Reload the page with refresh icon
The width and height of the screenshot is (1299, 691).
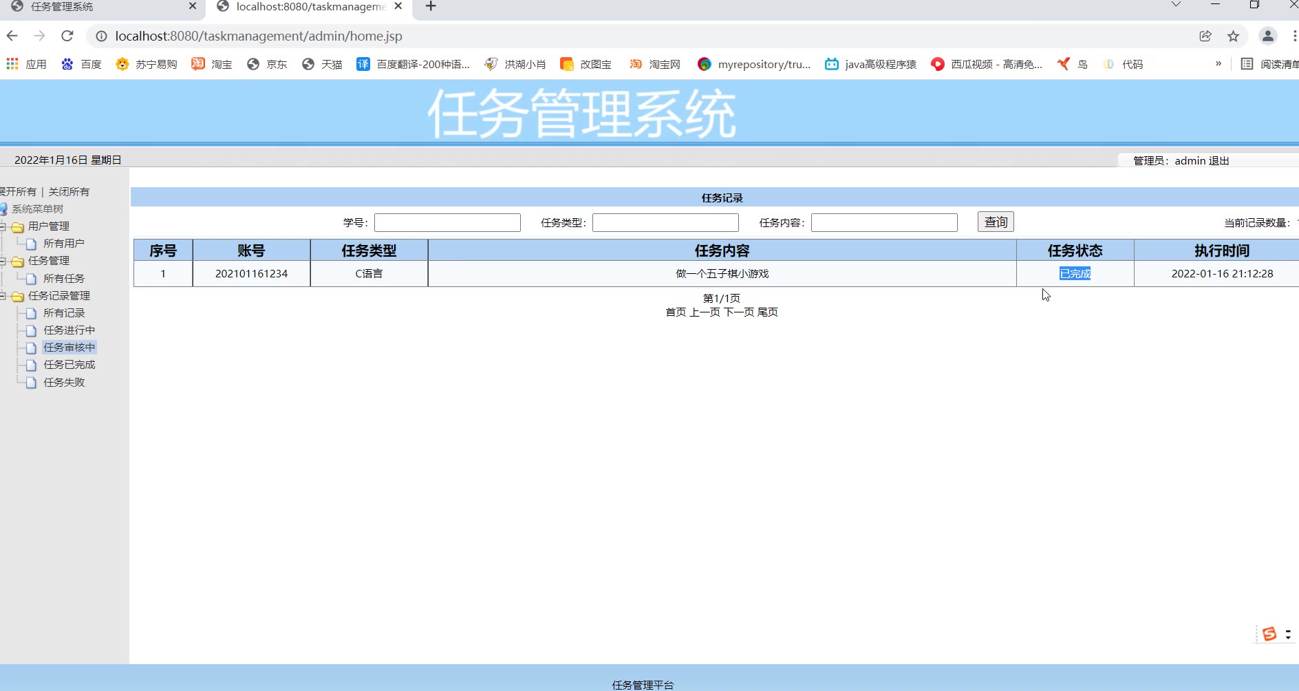(67, 36)
